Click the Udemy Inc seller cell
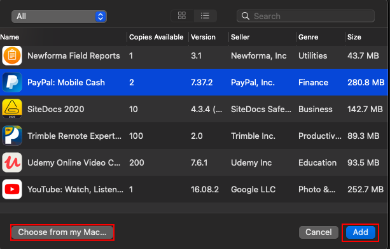The height and width of the screenshot is (249, 390). pos(251,162)
